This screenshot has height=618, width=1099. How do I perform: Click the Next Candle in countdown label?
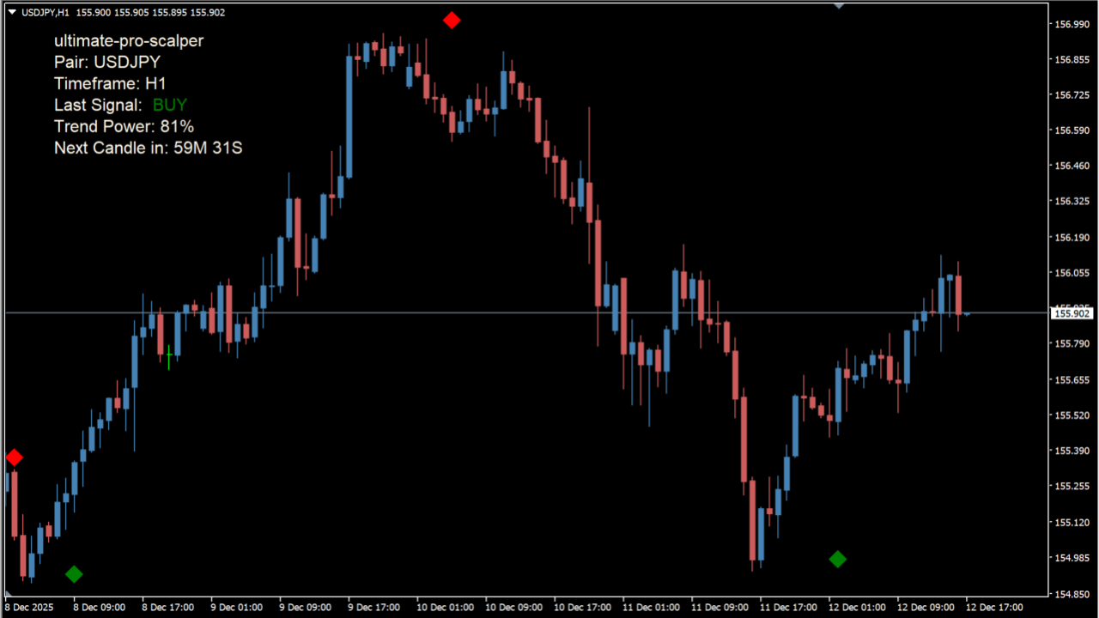[x=148, y=148]
